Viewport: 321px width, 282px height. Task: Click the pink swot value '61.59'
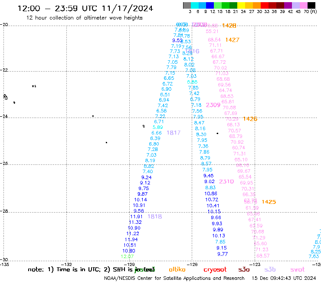pyautogui.click(x=252, y=208)
